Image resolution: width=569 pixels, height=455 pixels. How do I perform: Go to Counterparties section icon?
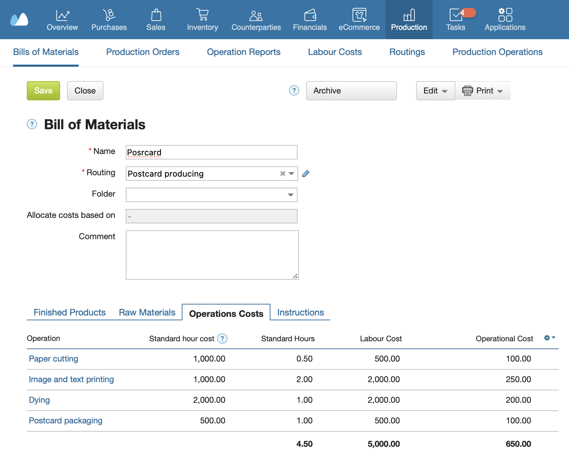(x=256, y=15)
